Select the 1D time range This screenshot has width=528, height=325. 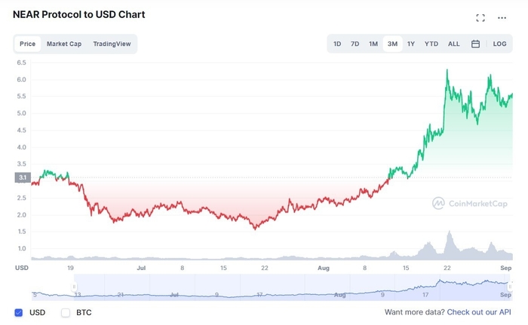(x=337, y=44)
